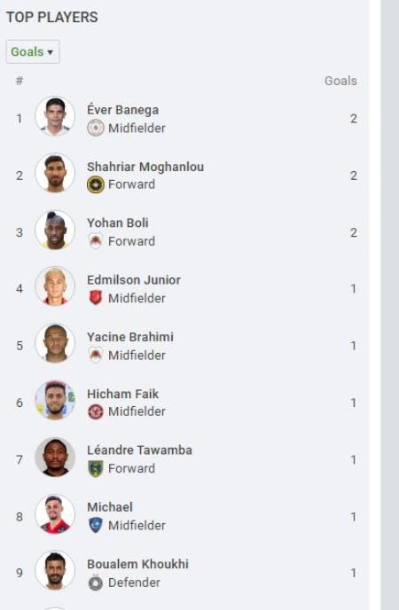This screenshot has width=399, height=610.
Task: Open Boualem Khoukhi's name link
Action: pyautogui.click(x=138, y=564)
